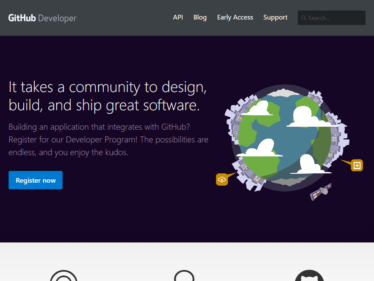Click the city buildings on globe's right edge

(x=338, y=135)
